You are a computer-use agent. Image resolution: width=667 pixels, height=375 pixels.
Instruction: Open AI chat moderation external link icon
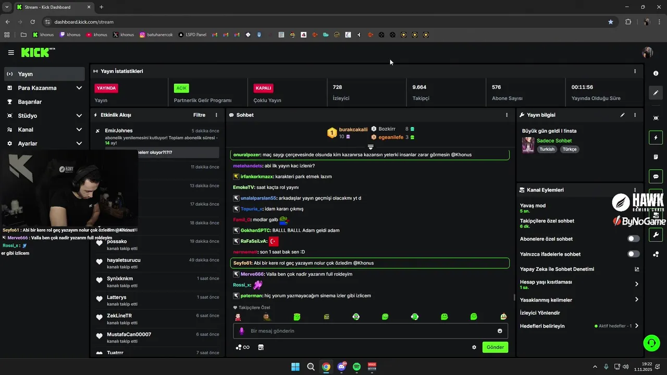[637, 269]
